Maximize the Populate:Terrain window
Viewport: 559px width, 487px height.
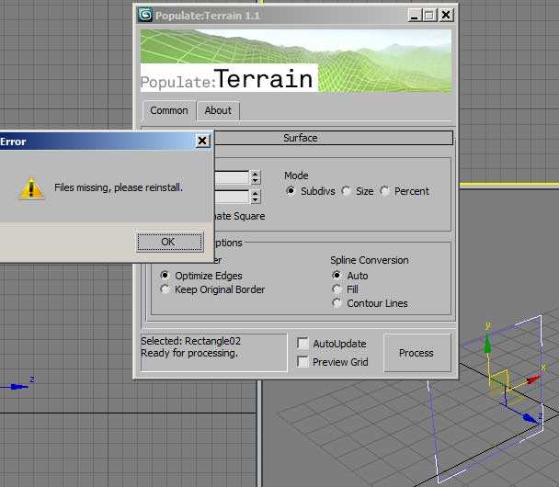pyautogui.click(x=429, y=16)
